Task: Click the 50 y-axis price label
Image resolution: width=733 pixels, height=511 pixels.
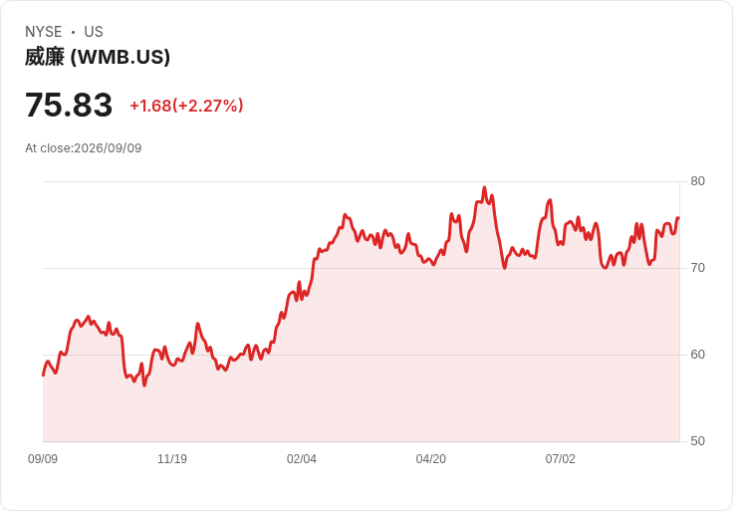Action: point(697,441)
